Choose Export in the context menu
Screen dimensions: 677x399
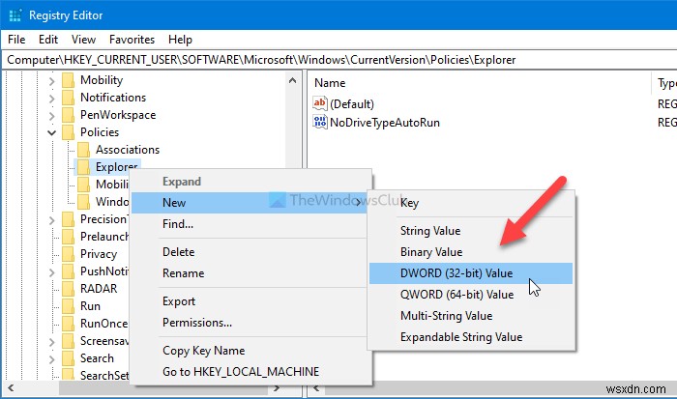(x=250, y=301)
